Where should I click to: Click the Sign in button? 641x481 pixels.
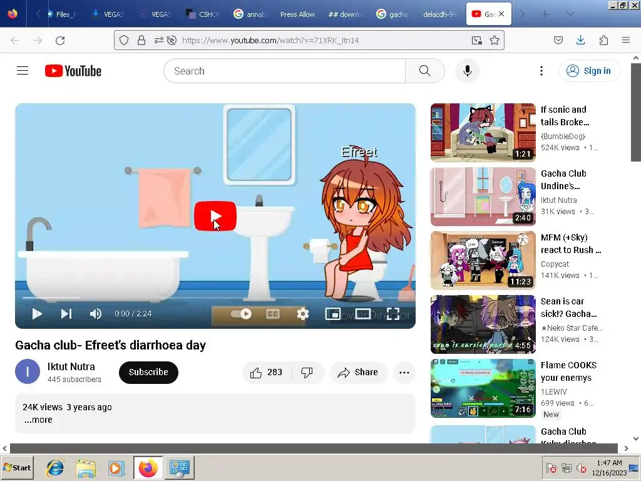click(x=589, y=71)
